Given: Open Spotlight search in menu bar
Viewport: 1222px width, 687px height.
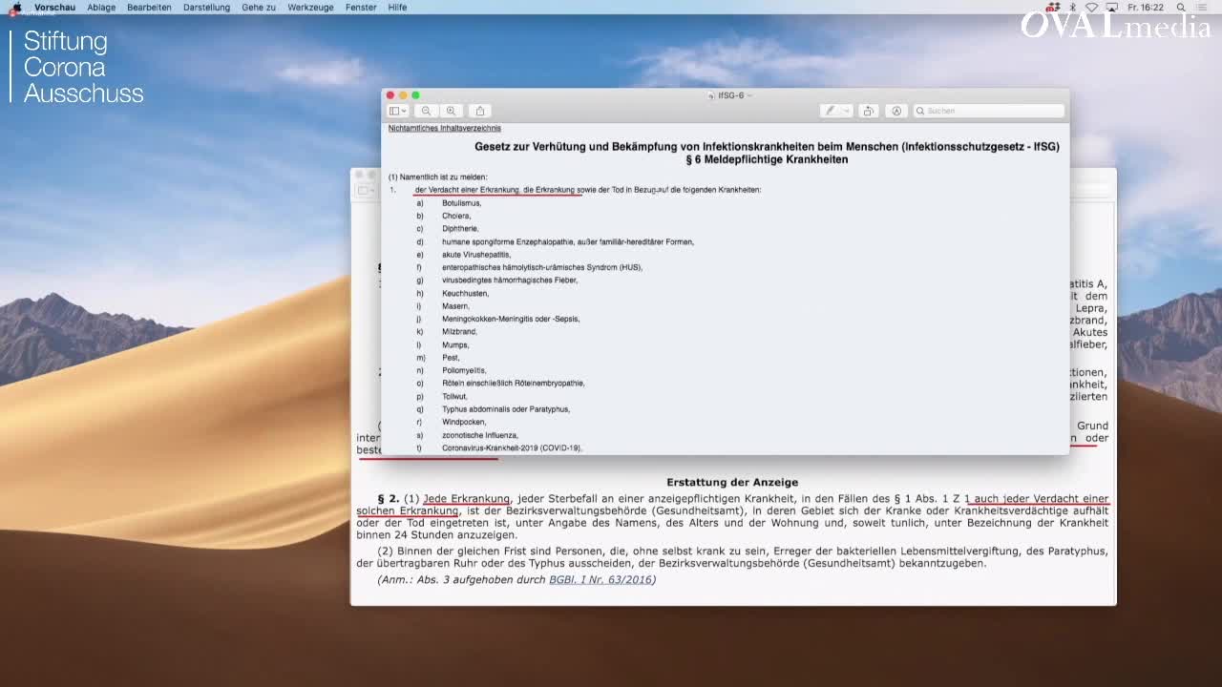Looking at the screenshot, I should [x=1181, y=7].
